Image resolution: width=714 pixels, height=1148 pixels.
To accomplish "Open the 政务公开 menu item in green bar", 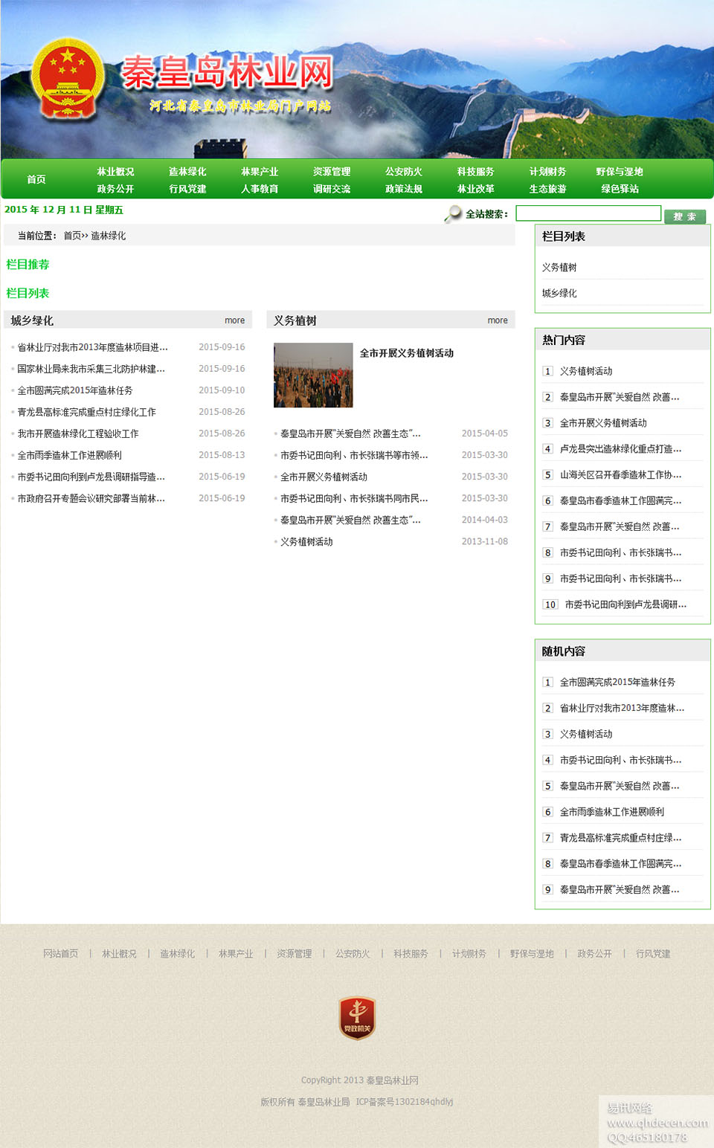I will [x=115, y=189].
